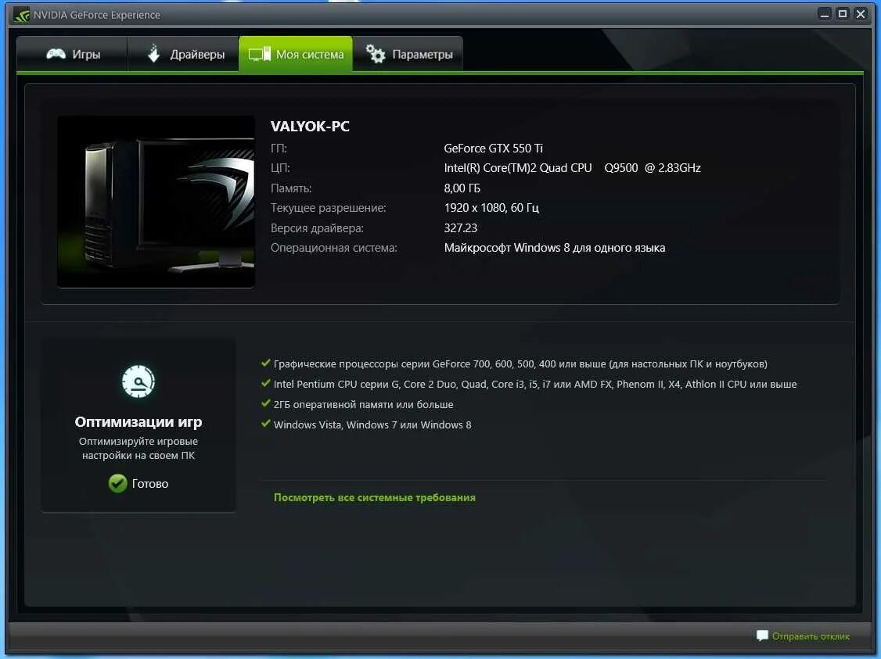Viewport: 881px width, 659px height.
Task: Close the GeForce Experience window
Action: (x=860, y=14)
